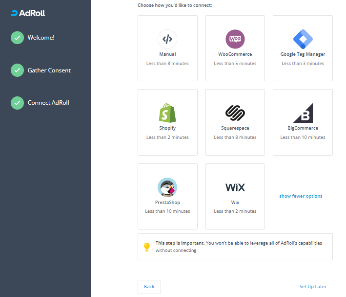Select the Wix logo
Screen dimensions: 346x297
pos(235,187)
